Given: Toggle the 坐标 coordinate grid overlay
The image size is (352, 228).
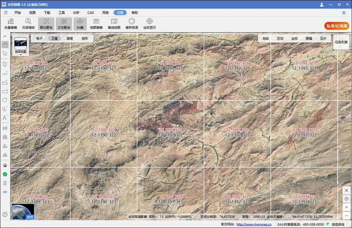Looking at the screenshot, I should point(295,38).
